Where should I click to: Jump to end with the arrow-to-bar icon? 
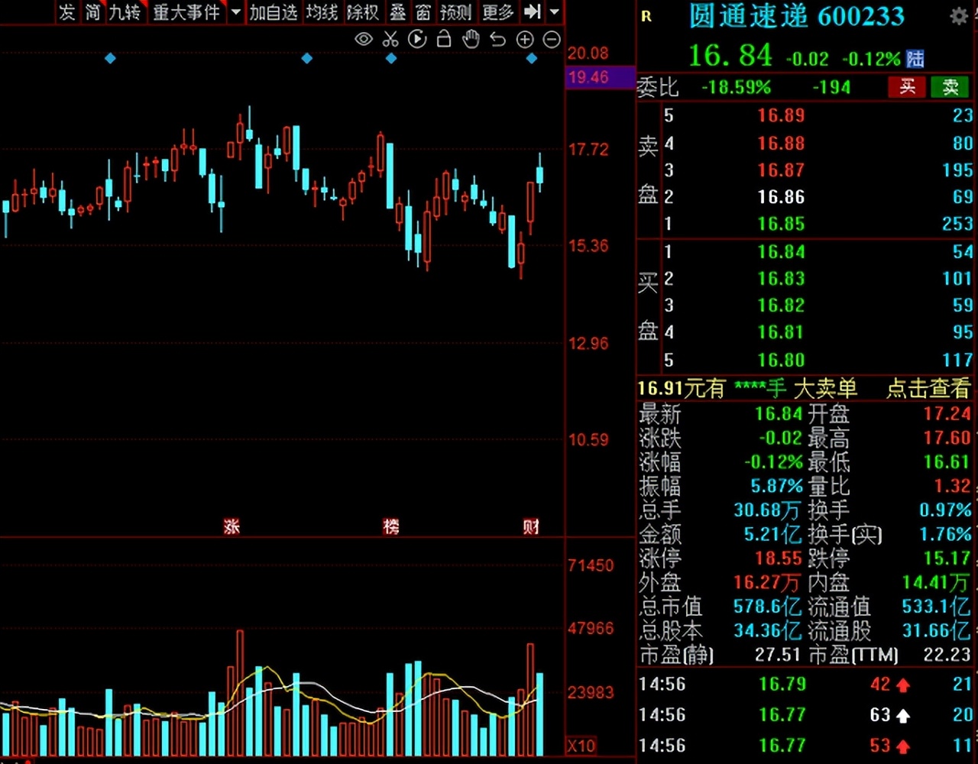(533, 12)
